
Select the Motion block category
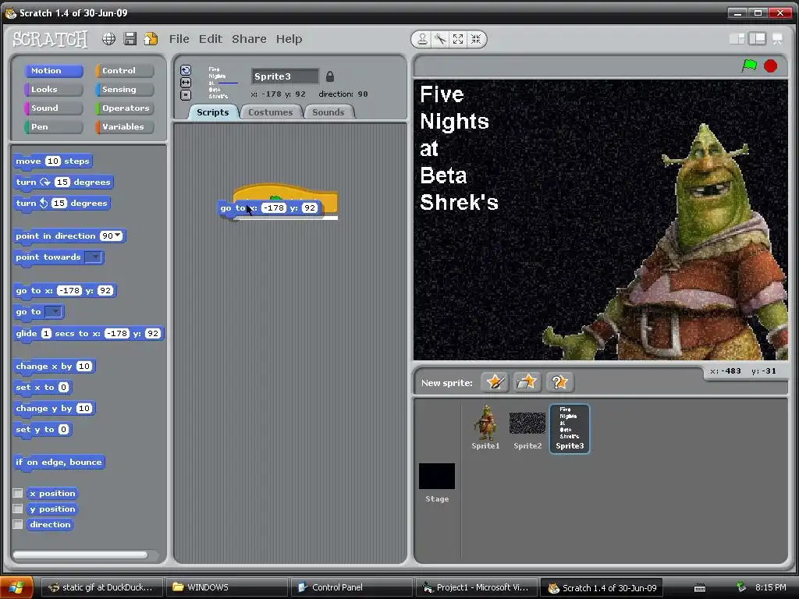point(54,71)
